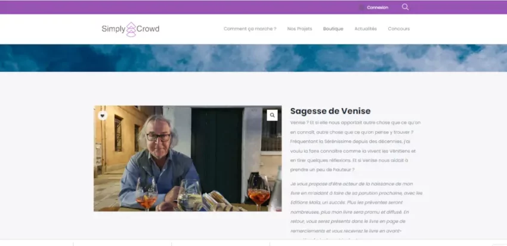Click the Simply text in the logo
The height and width of the screenshot is (246, 507).
point(113,29)
